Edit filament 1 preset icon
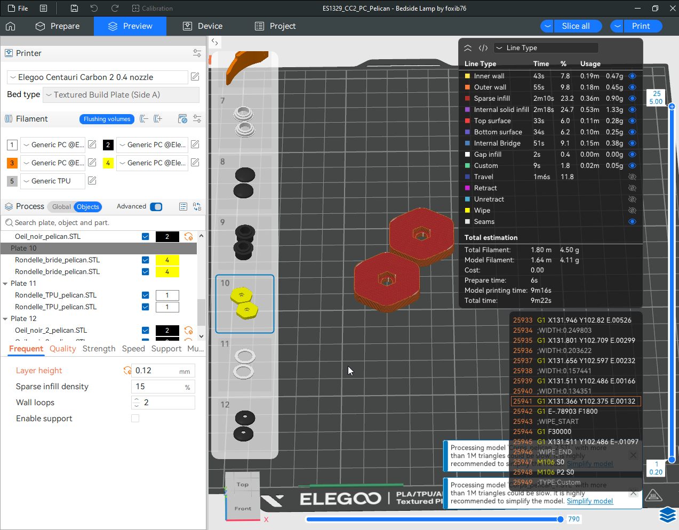This screenshot has width=679, height=530. click(x=92, y=144)
